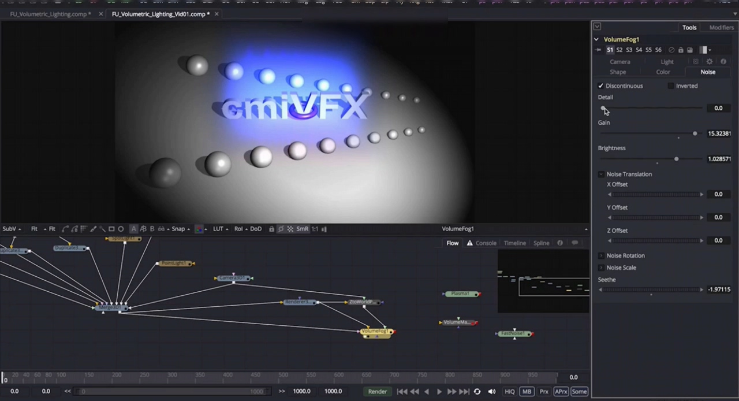Open the Some render-selection dropdown
The height and width of the screenshot is (401, 739).
coord(579,392)
